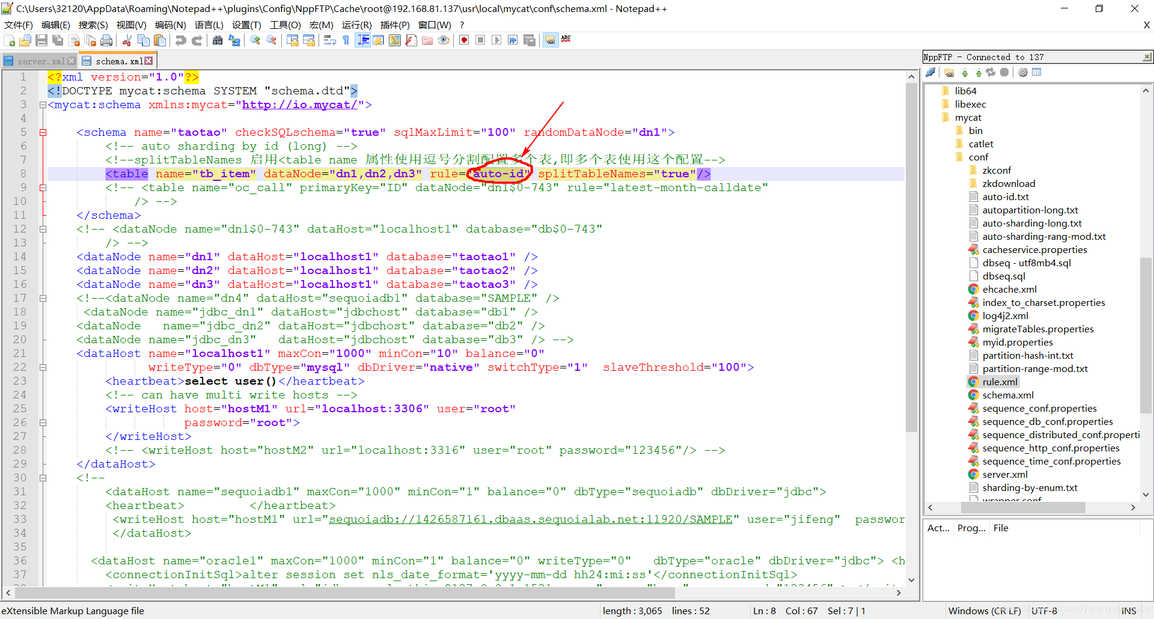Collapse the mycat:schema fold at line 3

coord(43,105)
